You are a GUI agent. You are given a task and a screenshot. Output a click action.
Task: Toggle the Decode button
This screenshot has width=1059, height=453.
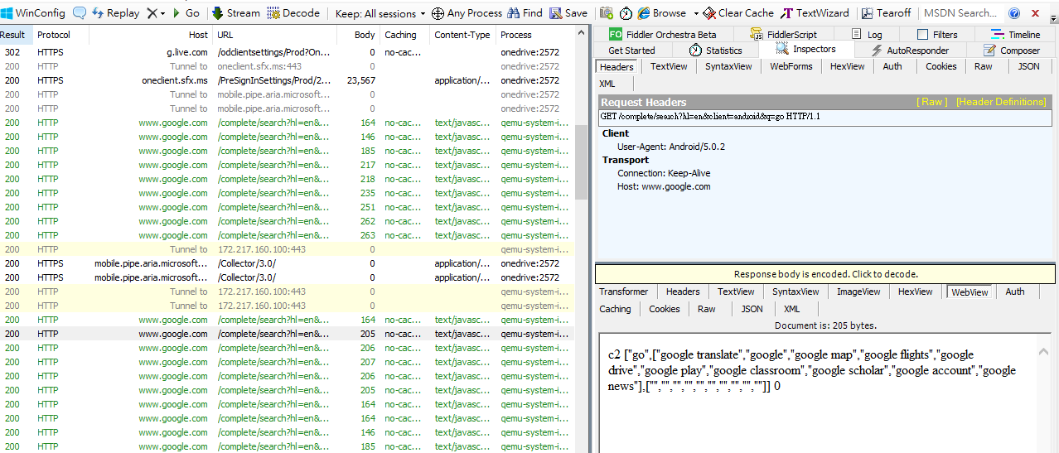tap(295, 13)
